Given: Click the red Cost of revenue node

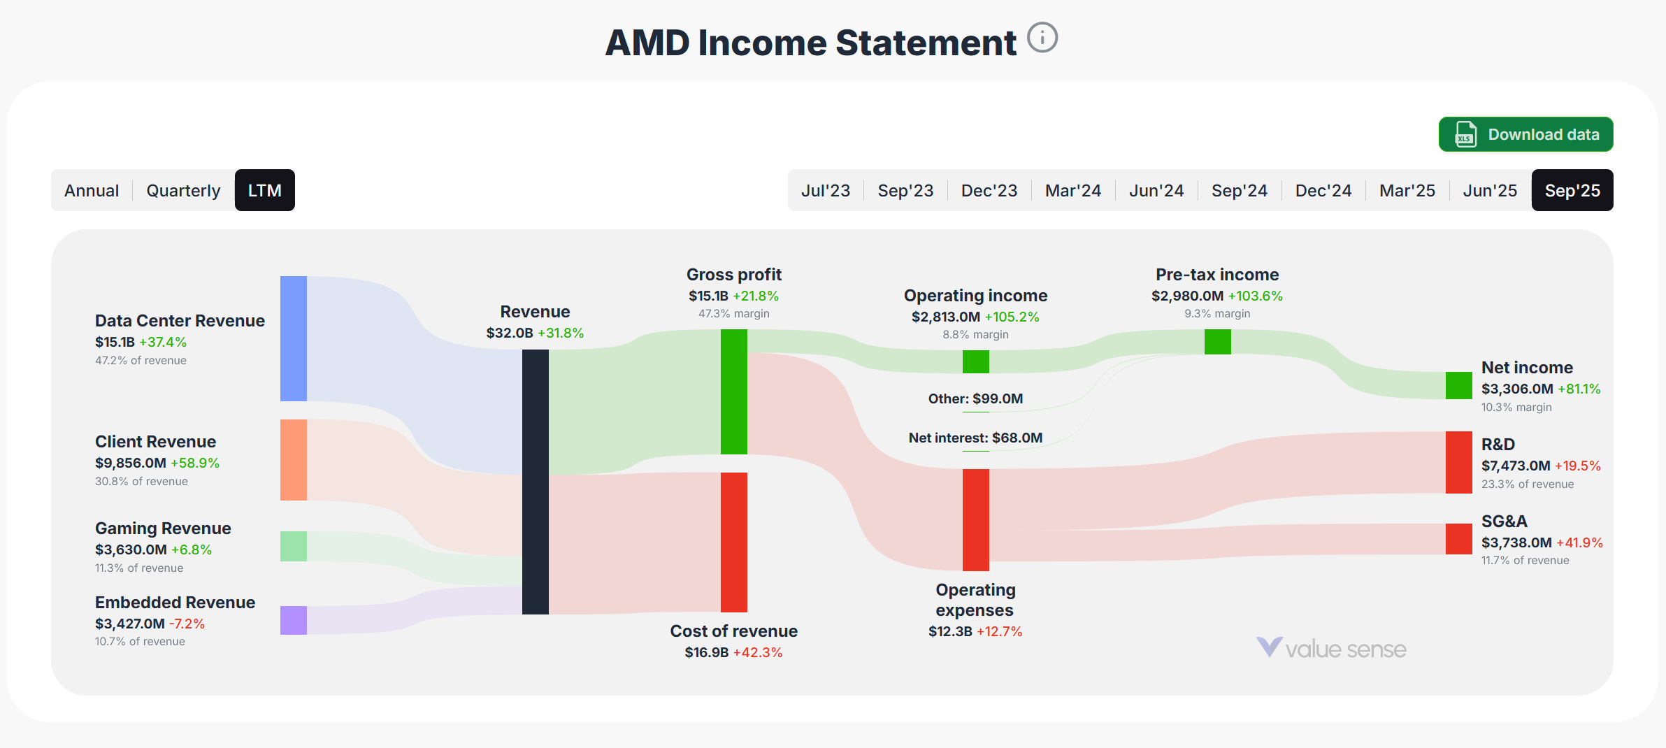Looking at the screenshot, I should coord(734,542).
